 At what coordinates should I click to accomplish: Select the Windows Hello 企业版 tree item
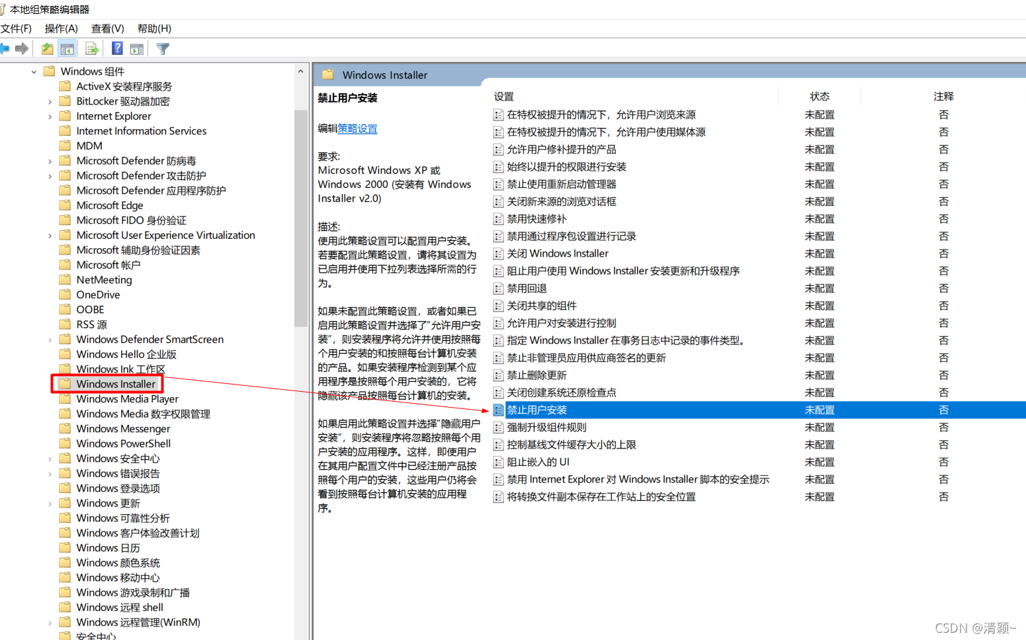(126, 354)
